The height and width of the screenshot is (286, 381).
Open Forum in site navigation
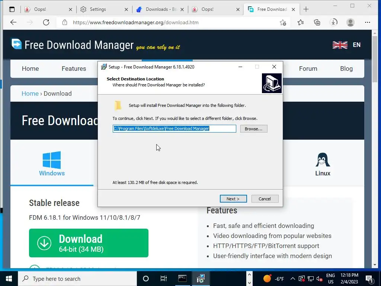click(x=308, y=69)
